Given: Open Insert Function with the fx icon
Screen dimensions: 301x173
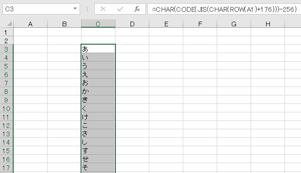Looking at the screenshot, I should point(137,9).
